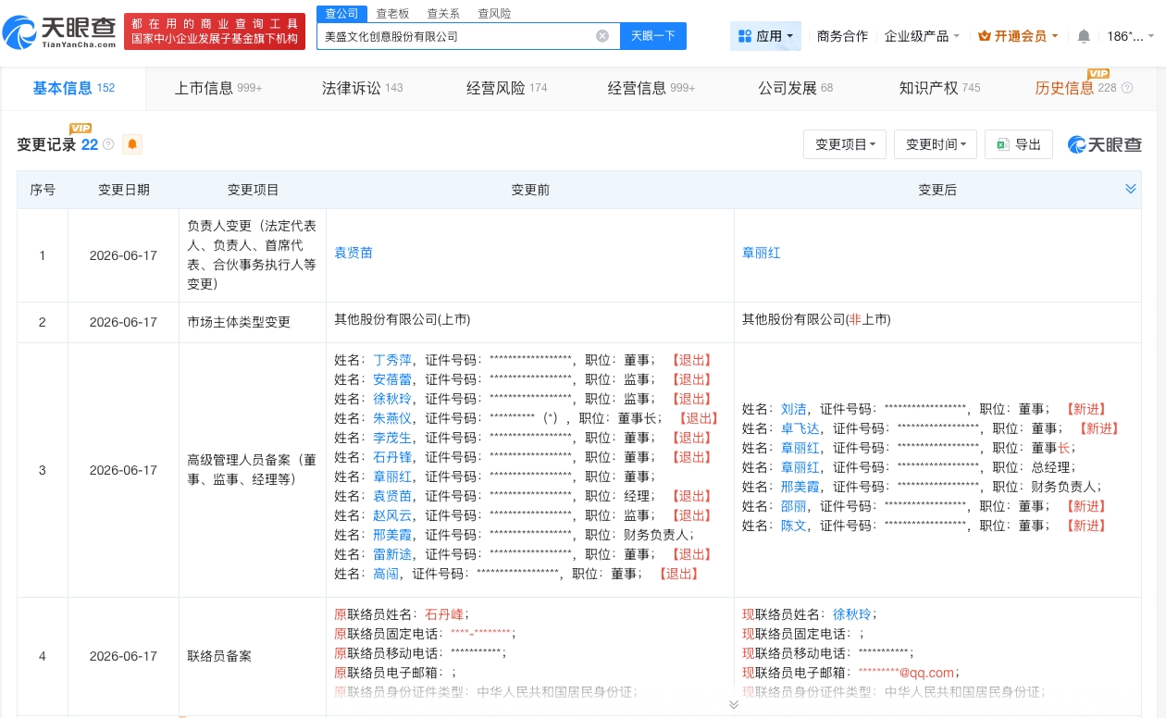1166x718 pixels.
Task: Switch to the 知识产权 tab
Action: 939,88
